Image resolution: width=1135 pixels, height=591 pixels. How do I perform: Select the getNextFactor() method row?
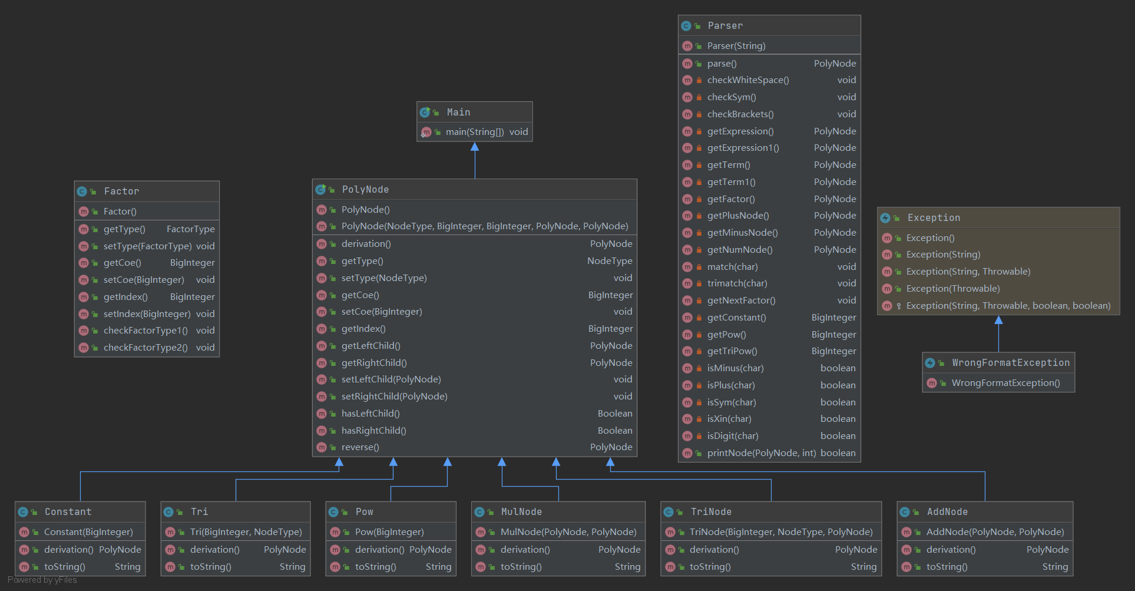[x=769, y=301]
